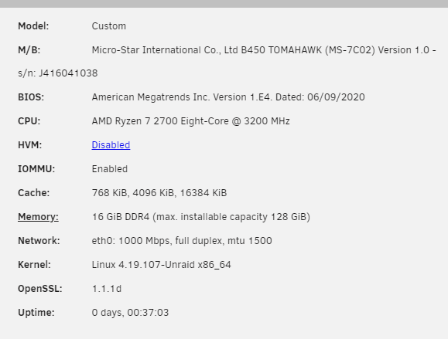Click the BIOS label
Viewport: 448px width, 339px height.
(31, 97)
